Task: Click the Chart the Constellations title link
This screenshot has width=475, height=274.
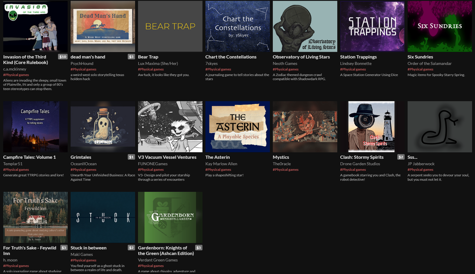Action: coord(231,57)
